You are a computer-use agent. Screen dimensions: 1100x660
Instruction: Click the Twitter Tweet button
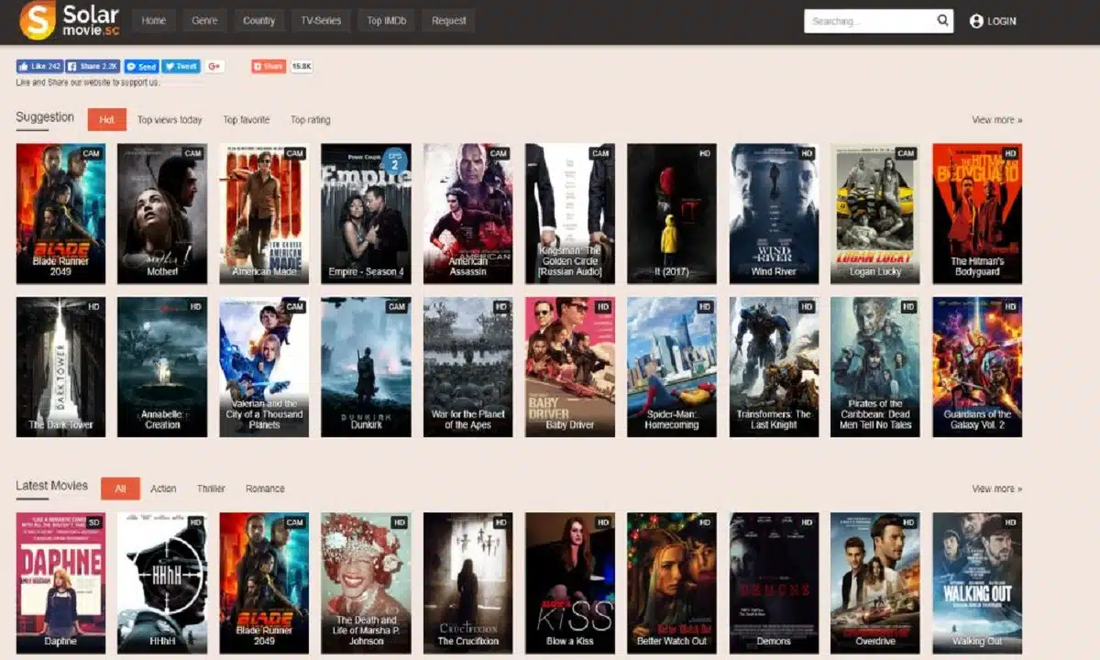tap(181, 67)
